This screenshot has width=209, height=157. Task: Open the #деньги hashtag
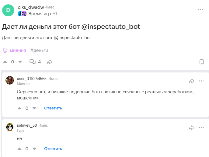(x=39, y=50)
